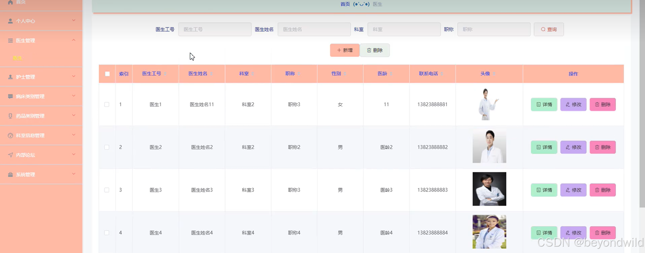Check the row for 医生3
Screen dimensions: 645x253
pos(107,190)
